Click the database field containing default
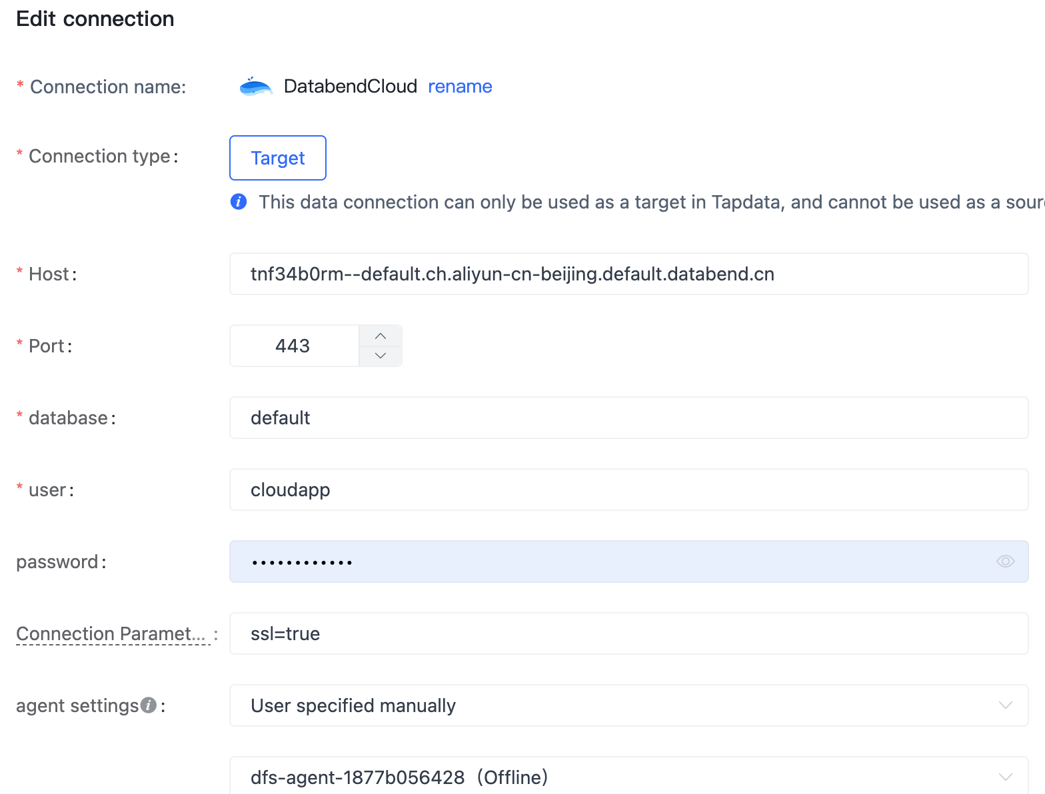 tap(629, 418)
